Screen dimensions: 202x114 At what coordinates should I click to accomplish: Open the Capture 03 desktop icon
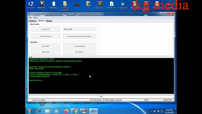point(123,5)
